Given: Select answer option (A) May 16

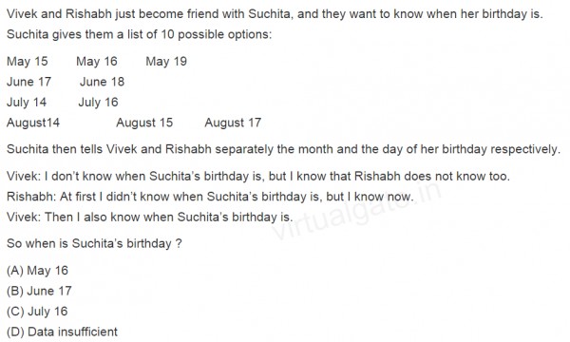Looking at the screenshot, I should pos(37,271).
